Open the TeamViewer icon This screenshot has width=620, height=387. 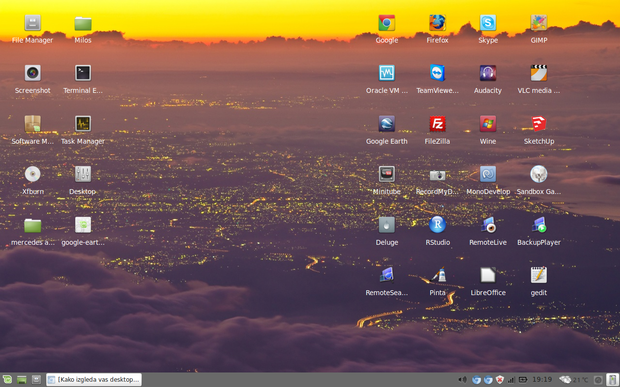(x=437, y=73)
